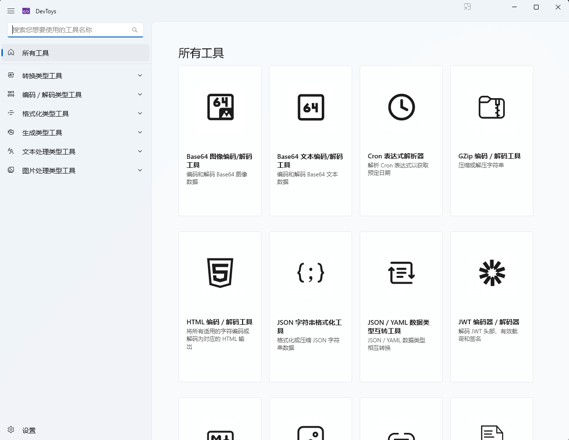Expand 文本处理类型工具 chevron

(x=140, y=151)
